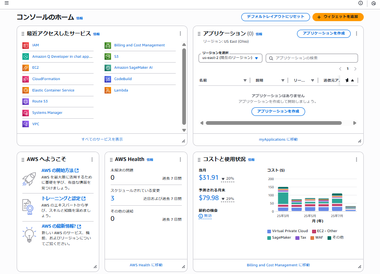Focus the アプリケーションの検索 search field
Screen dimensions: 380x274
pyautogui.click(x=312, y=58)
